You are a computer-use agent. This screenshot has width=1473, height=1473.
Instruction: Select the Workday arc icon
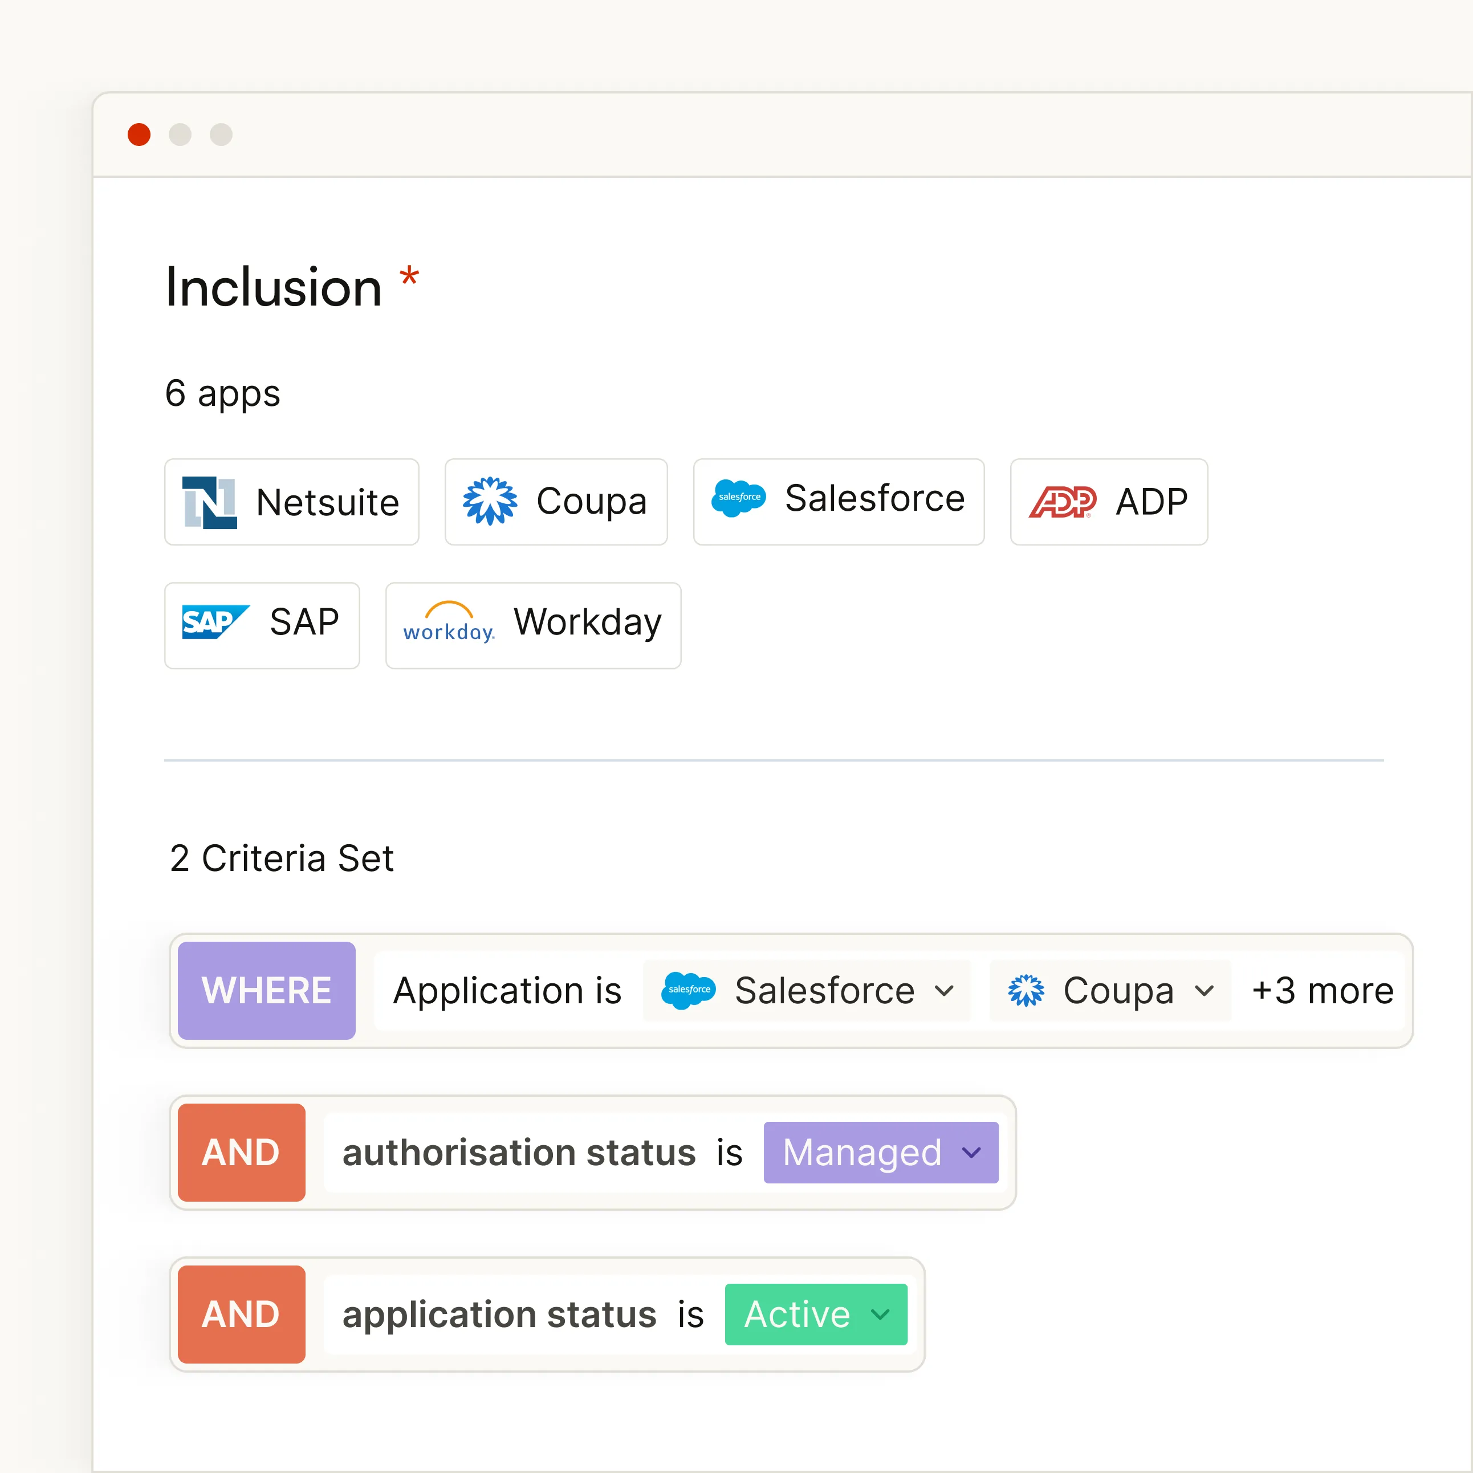click(448, 624)
